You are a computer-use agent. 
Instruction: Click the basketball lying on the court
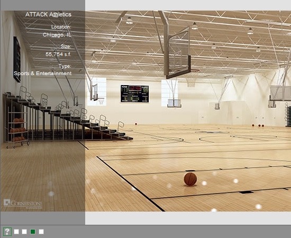(190, 179)
